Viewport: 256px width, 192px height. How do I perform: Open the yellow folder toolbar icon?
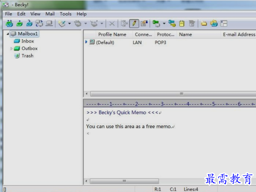coord(204,24)
